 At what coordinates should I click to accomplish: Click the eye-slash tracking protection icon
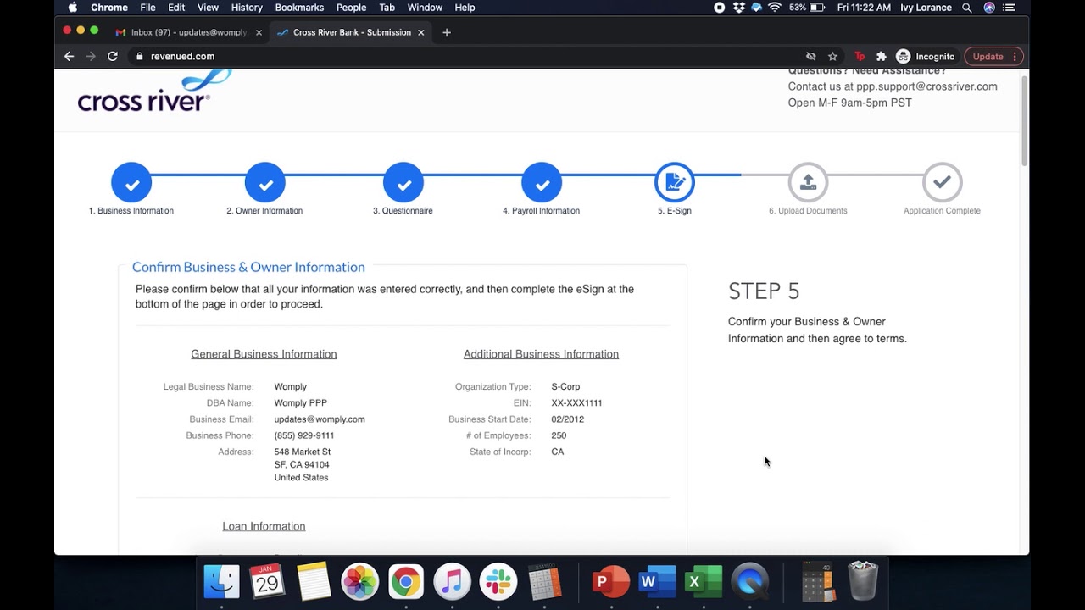810,56
